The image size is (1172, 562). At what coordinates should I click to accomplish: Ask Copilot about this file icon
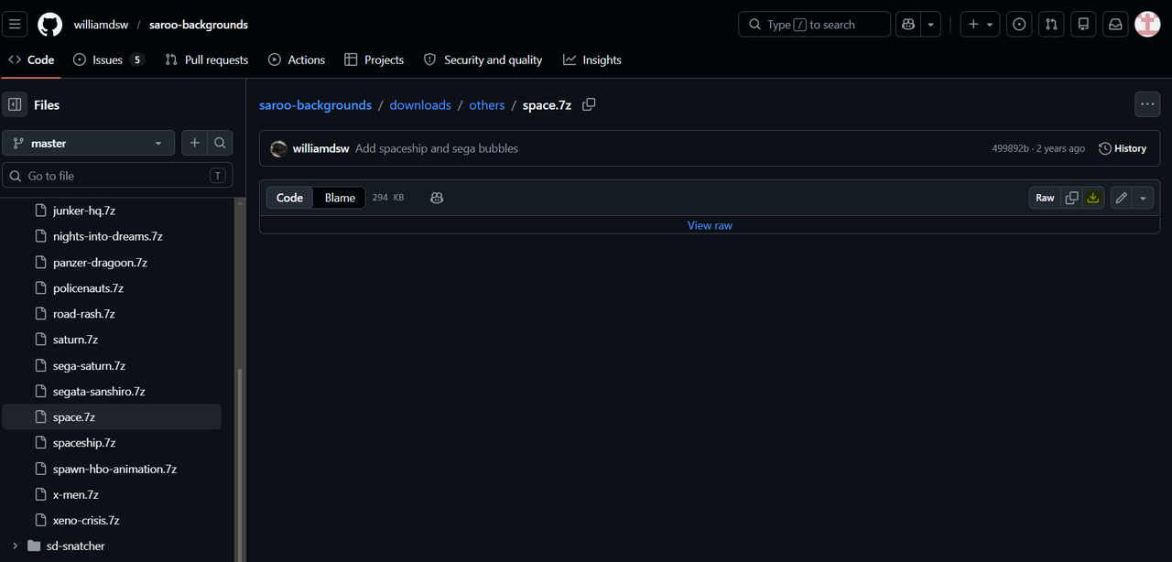pyautogui.click(x=437, y=198)
